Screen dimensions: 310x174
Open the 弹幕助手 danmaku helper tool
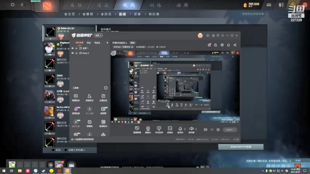pos(76,98)
